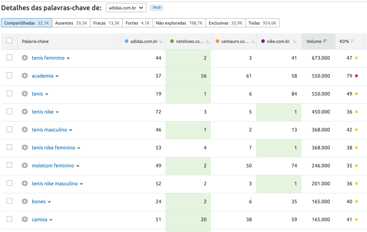Open 'tenis masculino' keyword link

point(49,130)
